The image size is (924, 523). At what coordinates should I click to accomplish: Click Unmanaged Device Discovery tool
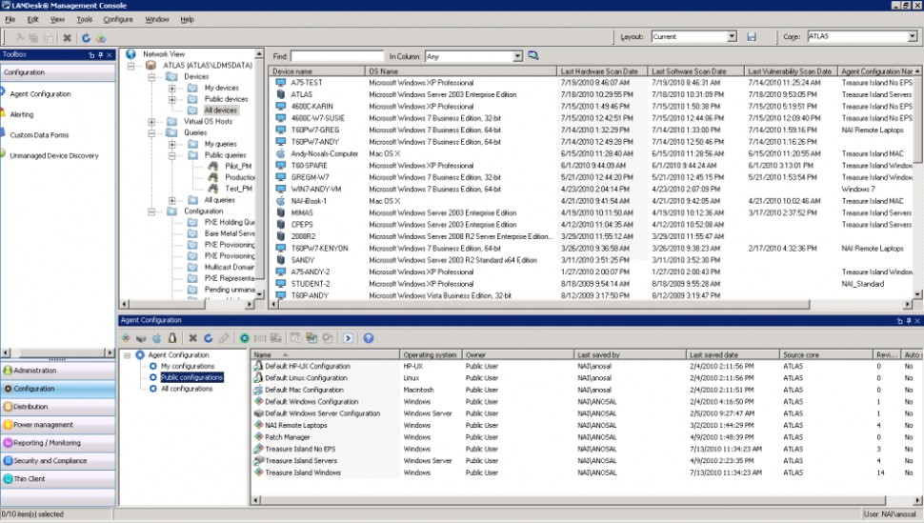coord(53,156)
